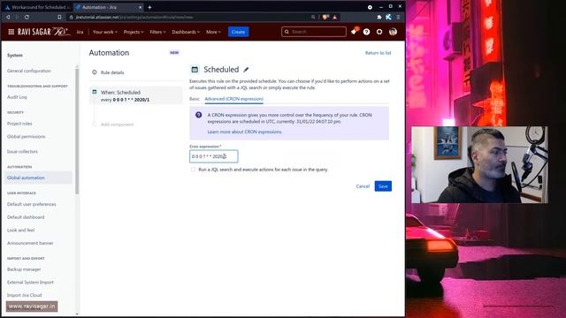This screenshot has height=318, width=566.
Task: Click the Jira link in header
Action: tap(80, 32)
